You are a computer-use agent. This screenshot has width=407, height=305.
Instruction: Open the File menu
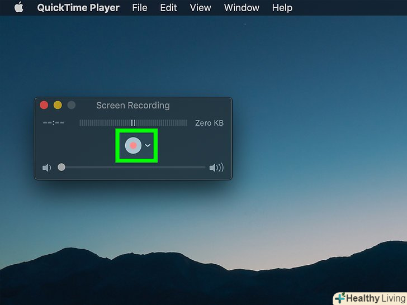pos(140,8)
